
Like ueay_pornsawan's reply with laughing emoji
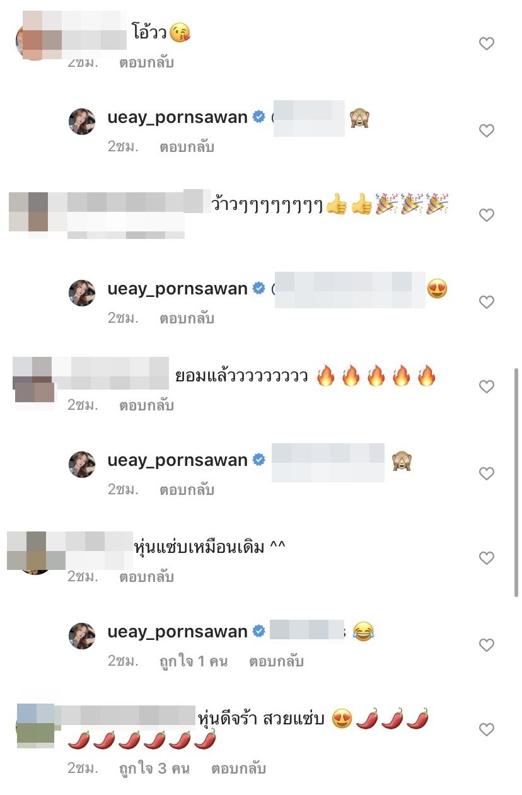(x=486, y=645)
